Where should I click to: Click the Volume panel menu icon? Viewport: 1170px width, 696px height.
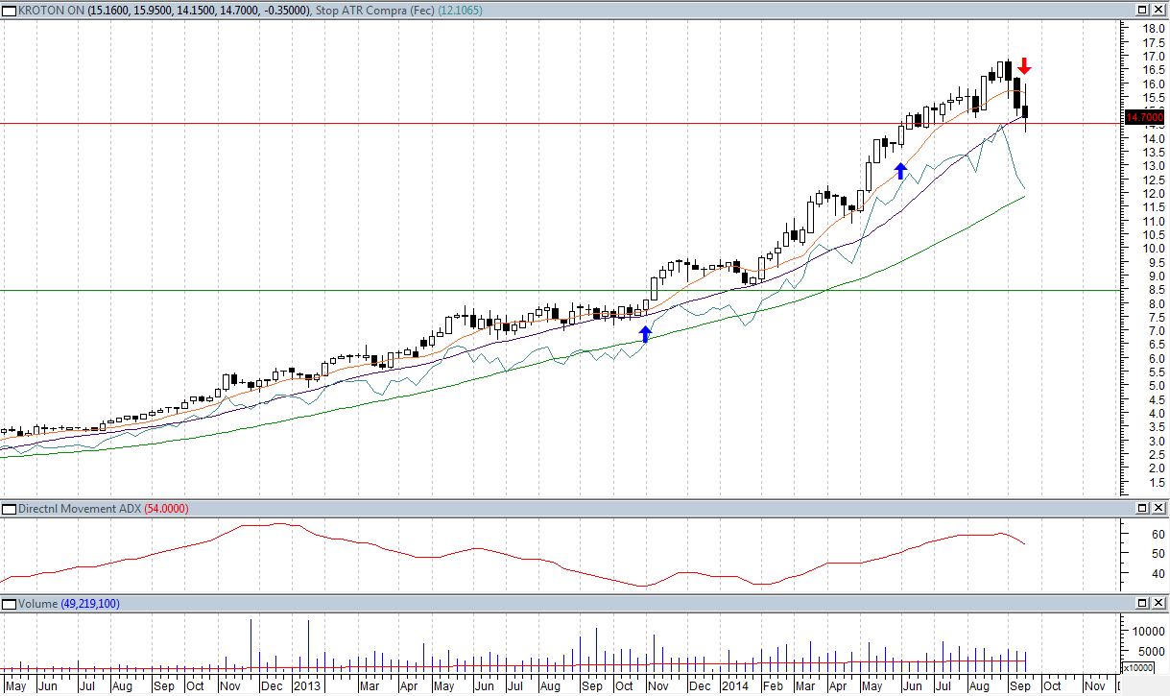[x=10, y=604]
